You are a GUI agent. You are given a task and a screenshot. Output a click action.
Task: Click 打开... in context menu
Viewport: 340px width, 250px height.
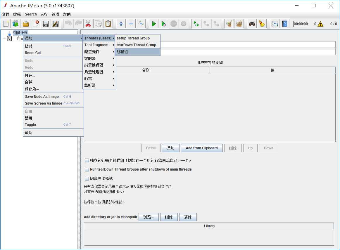[53, 75]
